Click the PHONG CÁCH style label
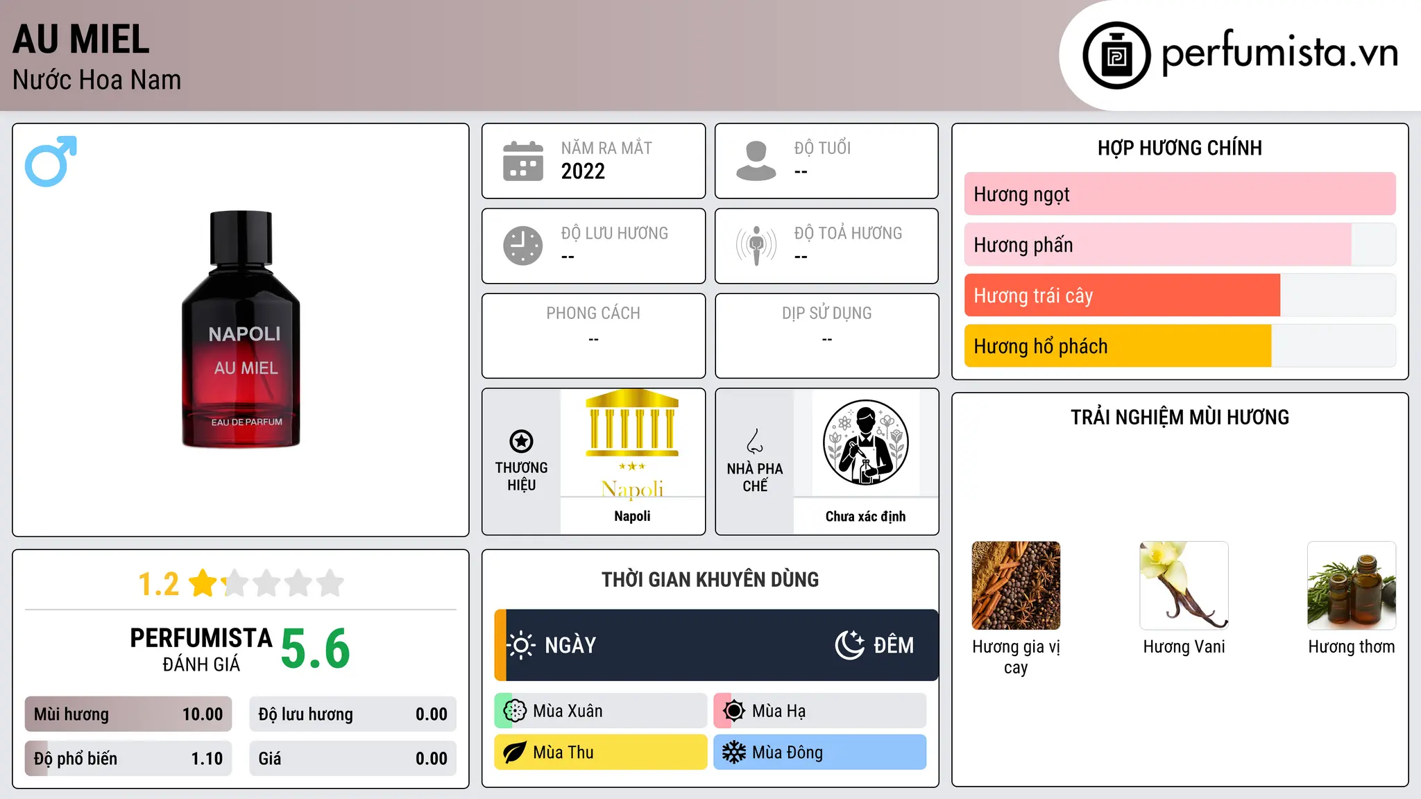This screenshot has height=799, width=1421. coord(593,313)
